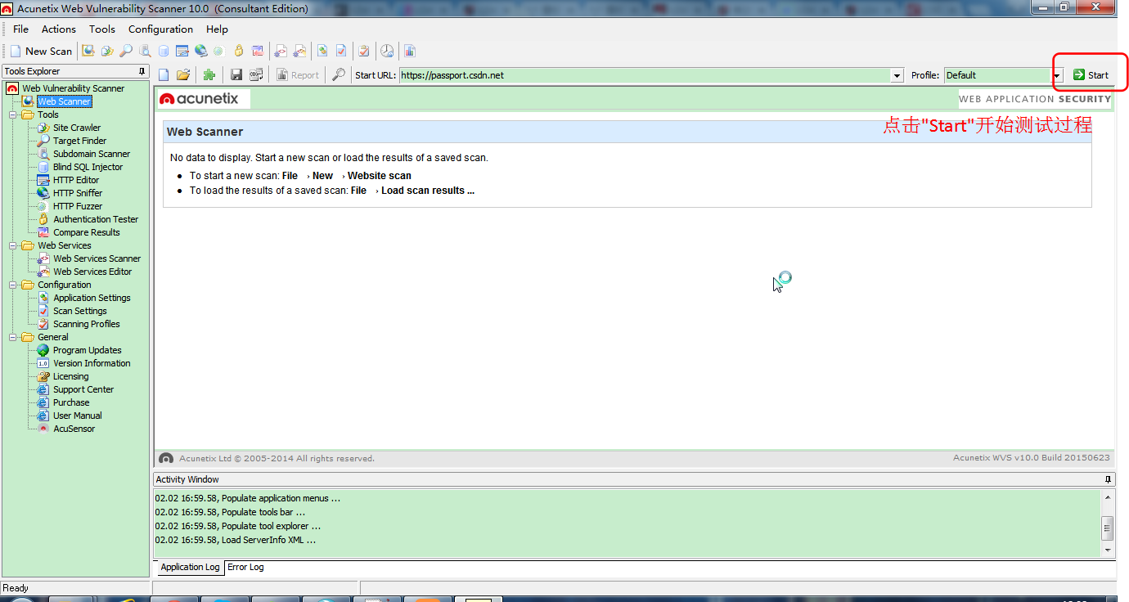
Task: Click the green Start button
Action: [x=1091, y=74]
